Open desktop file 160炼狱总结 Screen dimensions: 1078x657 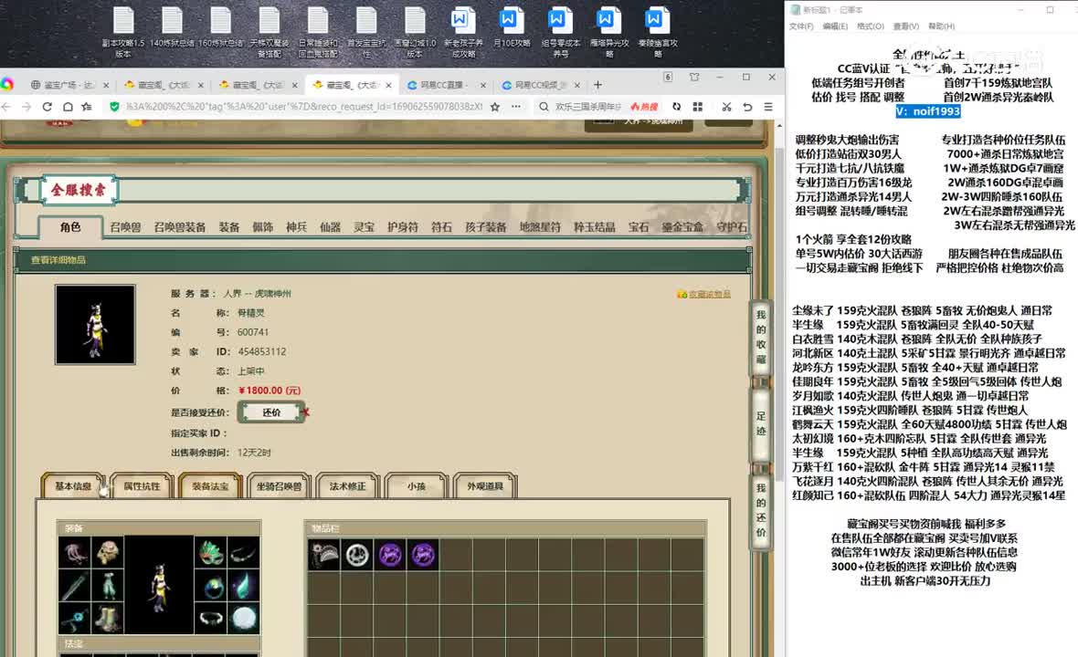[221, 27]
